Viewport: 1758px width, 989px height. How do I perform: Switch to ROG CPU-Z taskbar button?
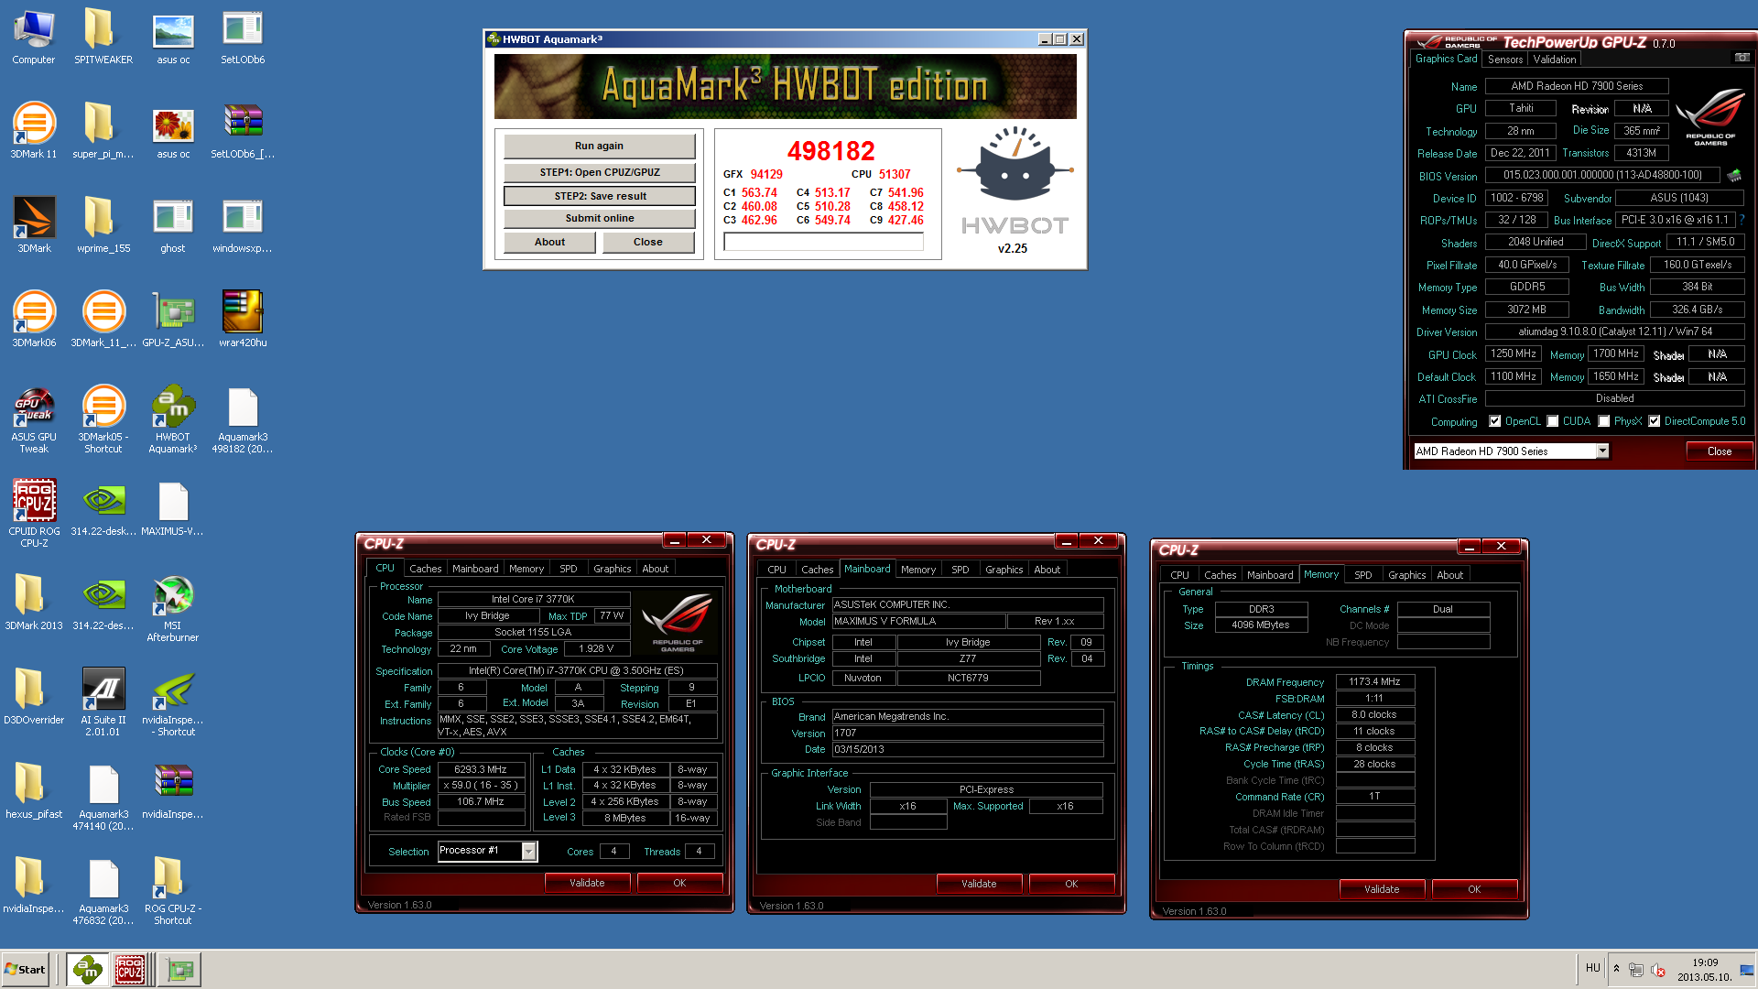coord(130,969)
